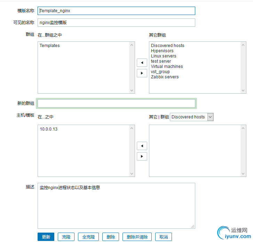Select vst_group in 其它群组 list
Screen dimensions: 253x242
click(160, 72)
